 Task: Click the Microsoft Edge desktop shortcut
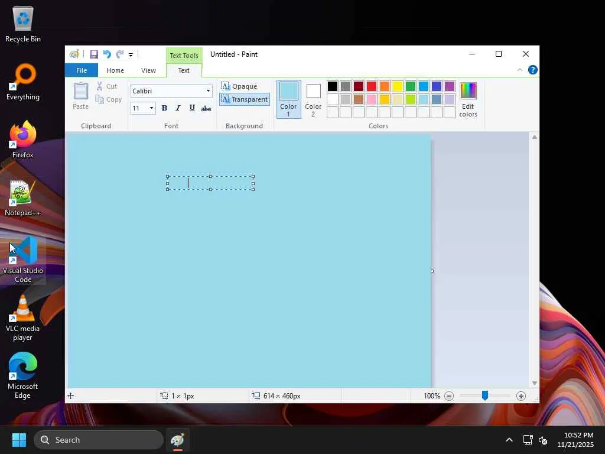click(23, 375)
